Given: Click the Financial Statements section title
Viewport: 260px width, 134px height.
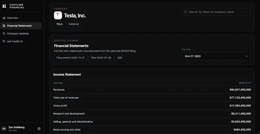Looking at the screenshot, I should 71,46.
